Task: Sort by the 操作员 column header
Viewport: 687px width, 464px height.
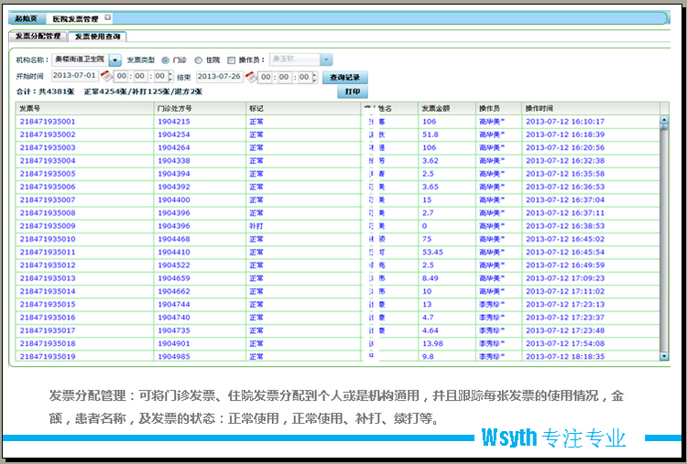Action: tap(498, 108)
